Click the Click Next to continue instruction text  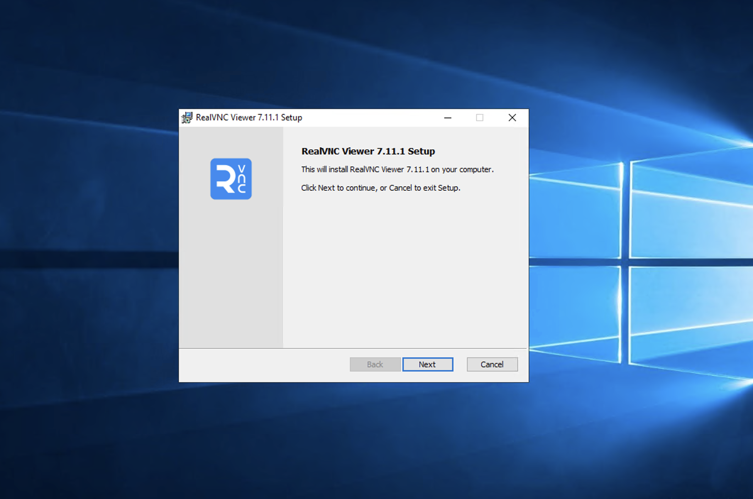pos(381,188)
